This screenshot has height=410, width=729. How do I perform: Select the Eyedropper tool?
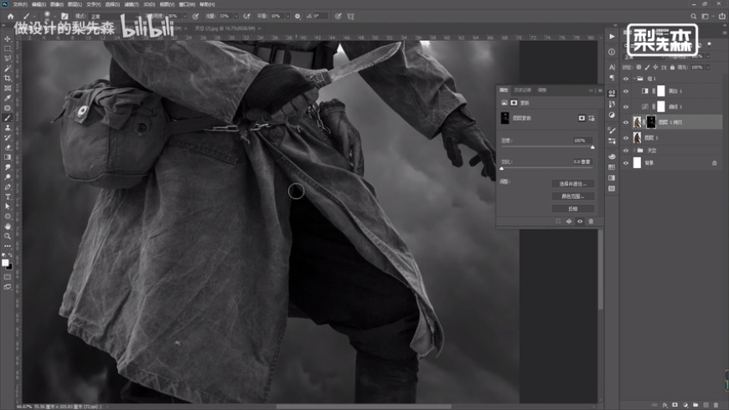pyautogui.click(x=8, y=98)
